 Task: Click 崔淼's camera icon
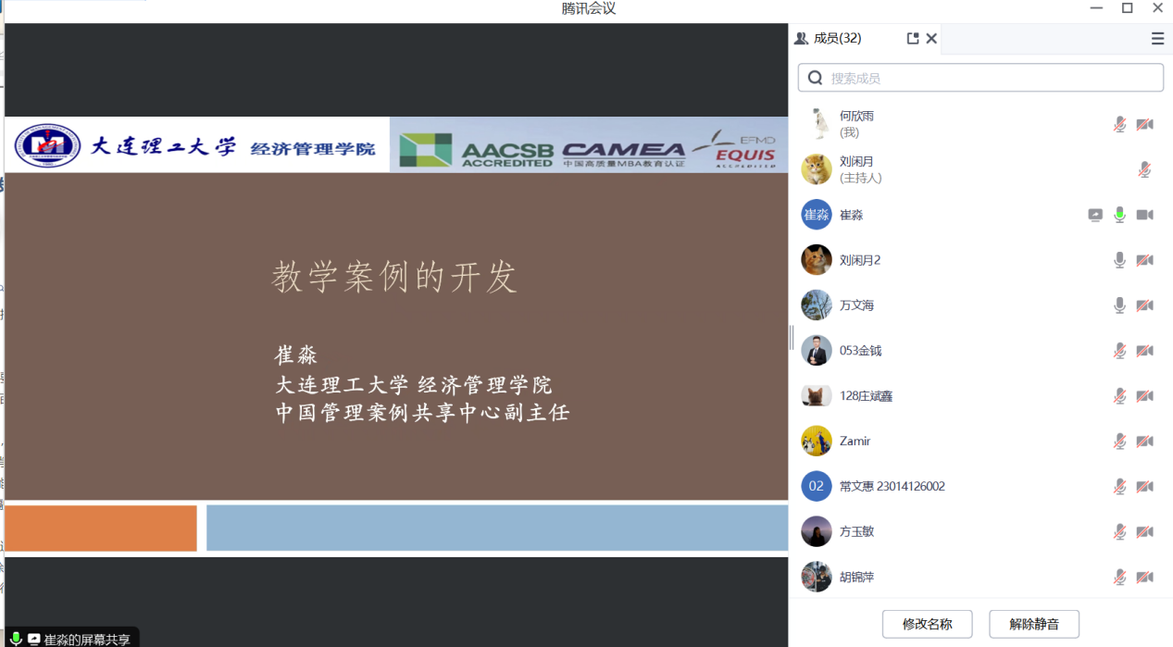[x=1145, y=215]
